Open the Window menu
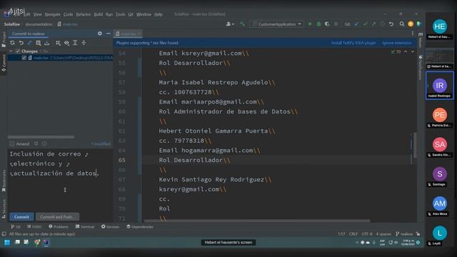Screen dimensions: 457x257 tap(144, 14)
